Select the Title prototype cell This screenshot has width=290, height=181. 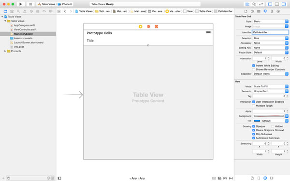(148, 41)
